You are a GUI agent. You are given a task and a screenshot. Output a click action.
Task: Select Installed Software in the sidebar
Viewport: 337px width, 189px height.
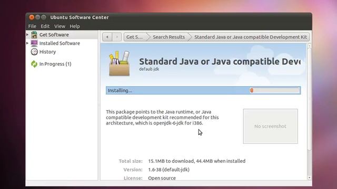62,43
